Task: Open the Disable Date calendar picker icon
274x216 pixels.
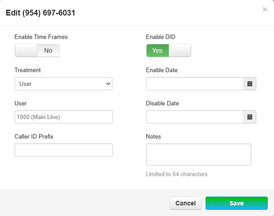Action: click(250, 117)
